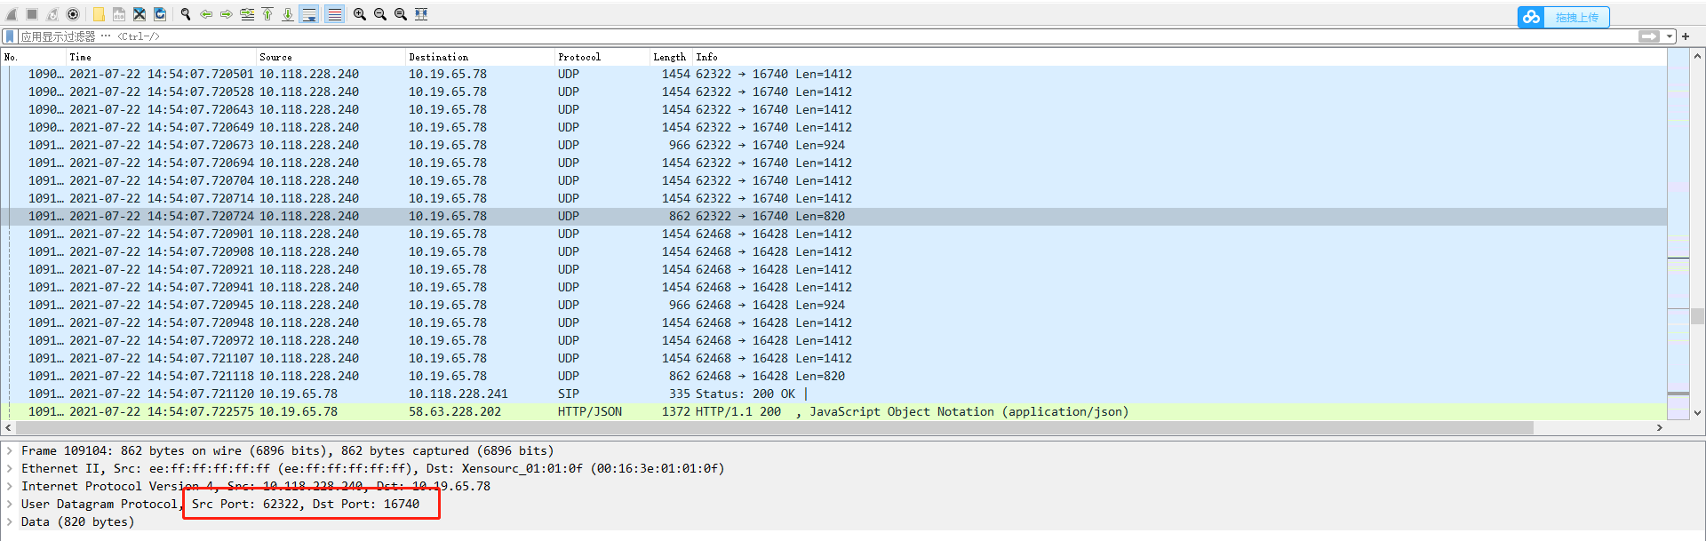Go to a specific packet
This screenshot has width=1706, height=541.
pyautogui.click(x=247, y=14)
